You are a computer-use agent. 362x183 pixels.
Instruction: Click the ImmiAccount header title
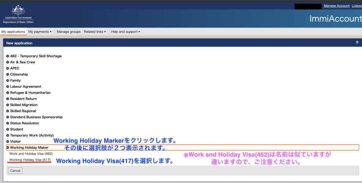pyautogui.click(x=335, y=19)
